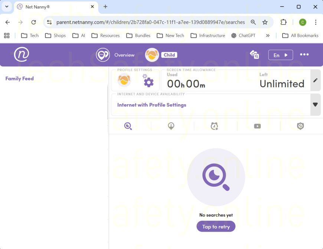Open the profile settings gear icon
The width and height of the screenshot is (323, 249).
(148, 81)
